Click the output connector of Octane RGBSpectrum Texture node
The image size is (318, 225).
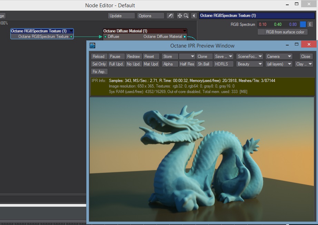click(71, 37)
